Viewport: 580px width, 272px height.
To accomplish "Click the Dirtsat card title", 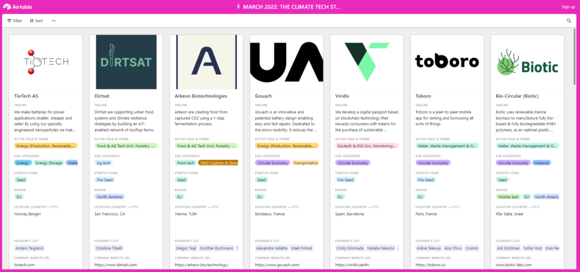I will (102, 96).
